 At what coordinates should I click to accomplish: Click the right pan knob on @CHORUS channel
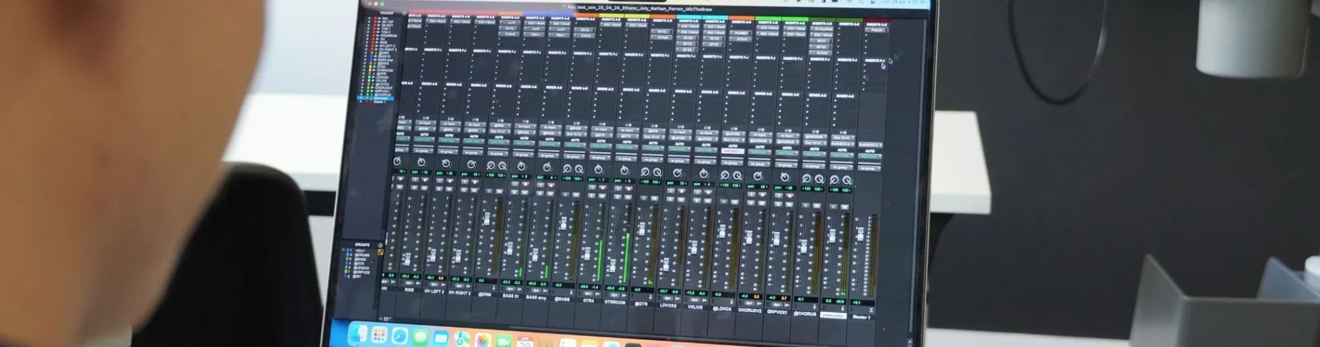(x=820, y=178)
